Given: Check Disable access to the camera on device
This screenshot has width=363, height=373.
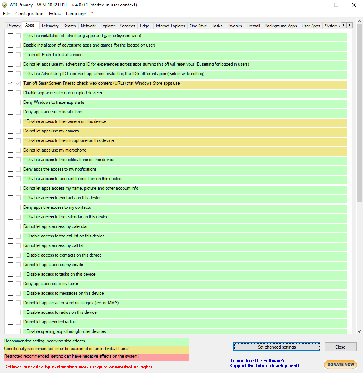Looking at the screenshot, I should point(10,121).
